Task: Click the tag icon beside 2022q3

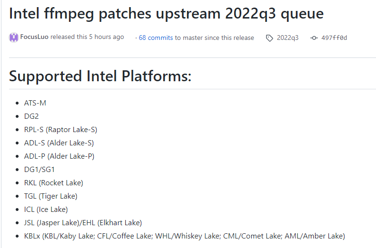Action: click(269, 38)
